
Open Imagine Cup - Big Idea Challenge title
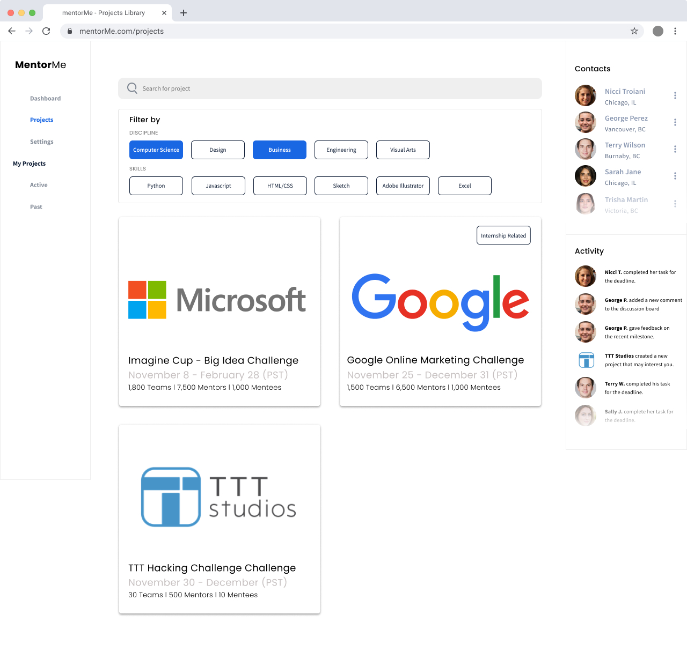tap(213, 360)
